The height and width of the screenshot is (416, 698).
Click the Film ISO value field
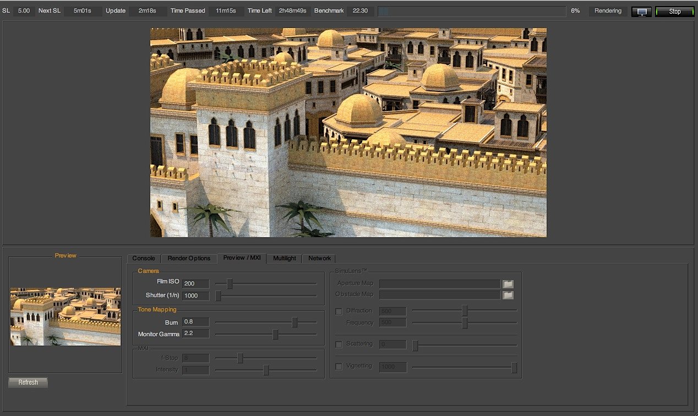point(195,284)
